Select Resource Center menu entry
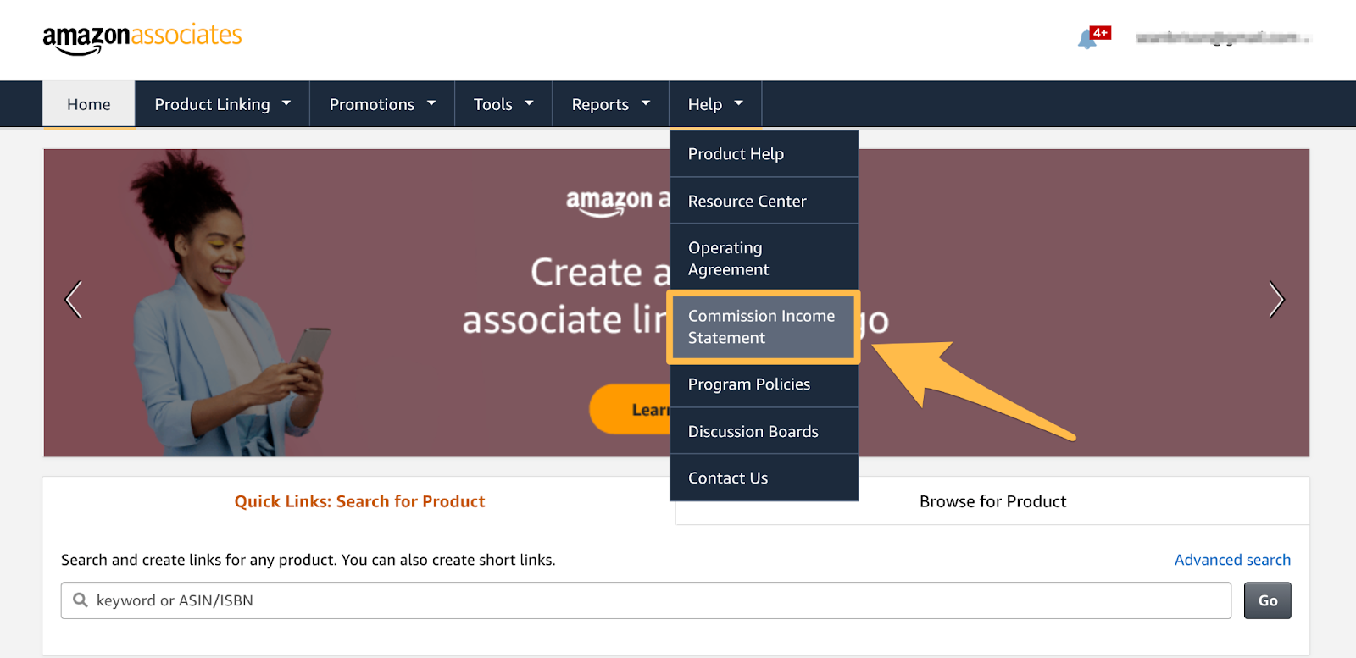The image size is (1356, 658). tap(764, 201)
